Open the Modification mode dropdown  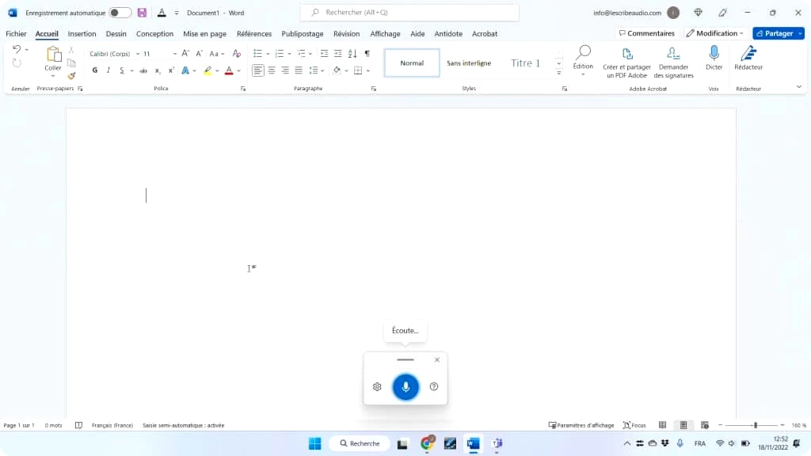coord(715,33)
